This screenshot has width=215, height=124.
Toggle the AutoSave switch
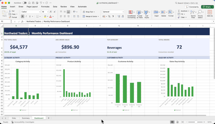[x=24, y=3]
